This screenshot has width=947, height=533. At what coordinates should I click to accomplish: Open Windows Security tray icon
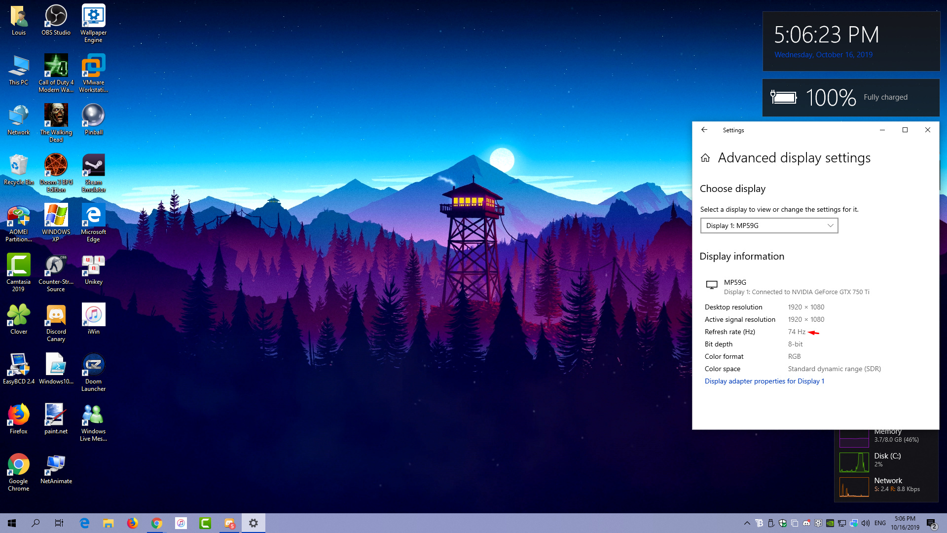pyautogui.click(x=783, y=523)
